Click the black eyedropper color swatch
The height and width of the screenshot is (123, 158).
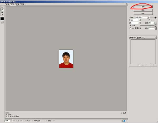click(x=2, y=19)
